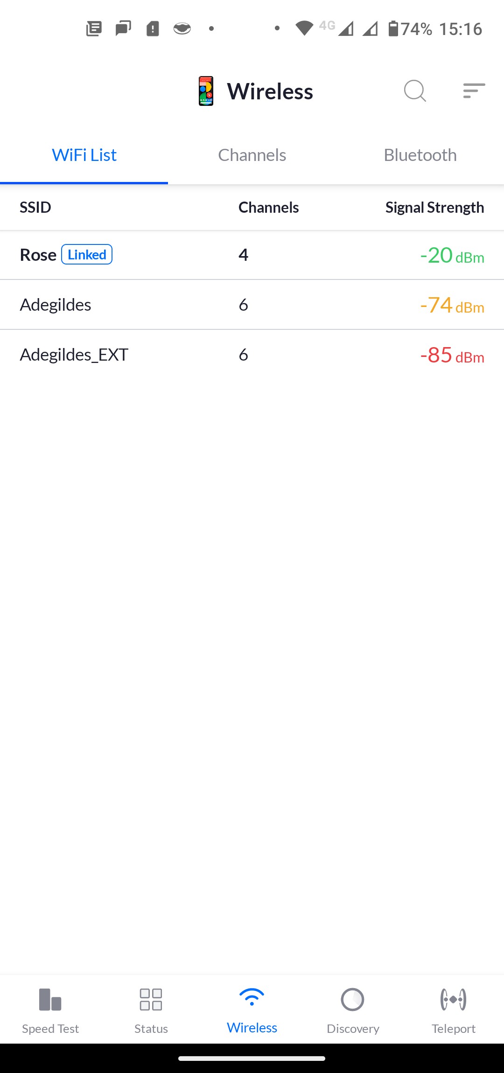Tap the phone device icon beside Wireless
The height and width of the screenshot is (1073, 504).
tap(206, 91)
